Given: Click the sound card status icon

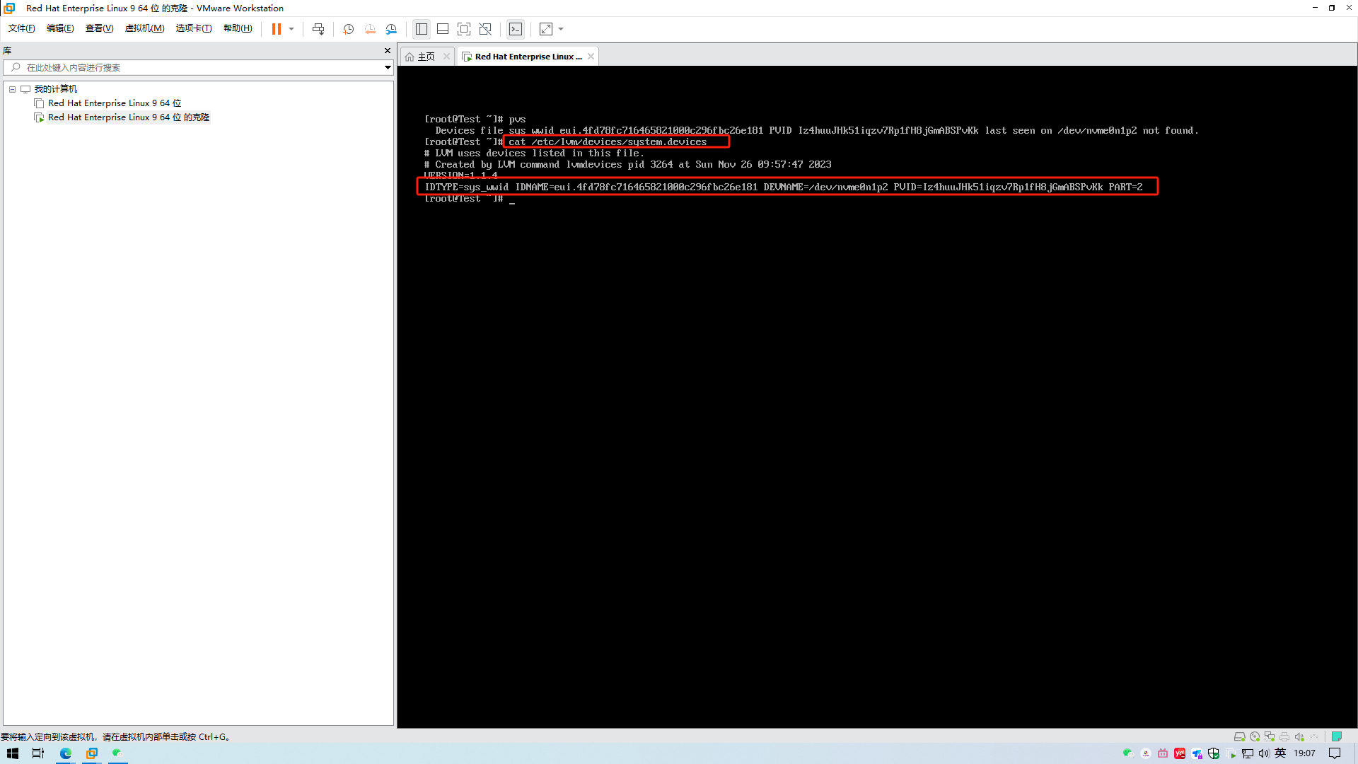Looking at the screenshot, I should coord(1299,736).
